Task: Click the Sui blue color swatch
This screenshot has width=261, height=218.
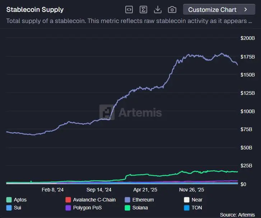Action: tap(9, 208)
